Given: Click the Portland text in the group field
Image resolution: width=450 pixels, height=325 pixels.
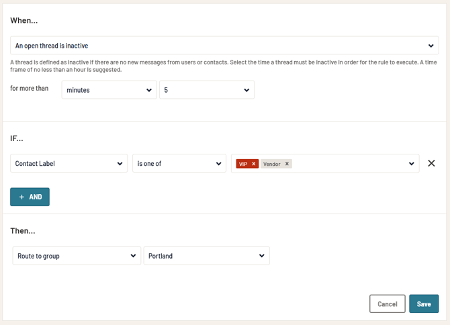Looking at the screenshot, I should click(161, 256).
